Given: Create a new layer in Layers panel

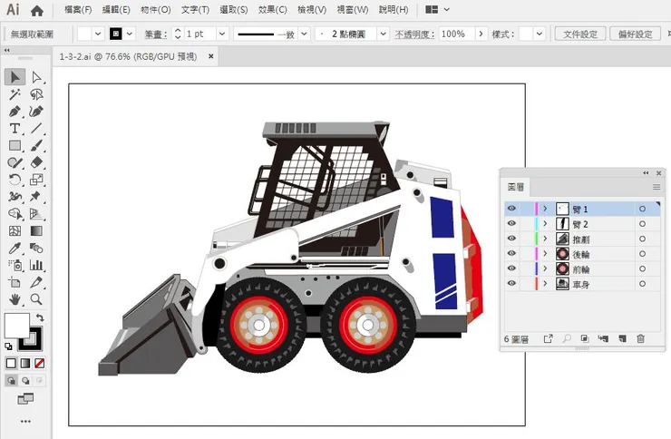Looking at the screenshot, I should tap(622, 338).
